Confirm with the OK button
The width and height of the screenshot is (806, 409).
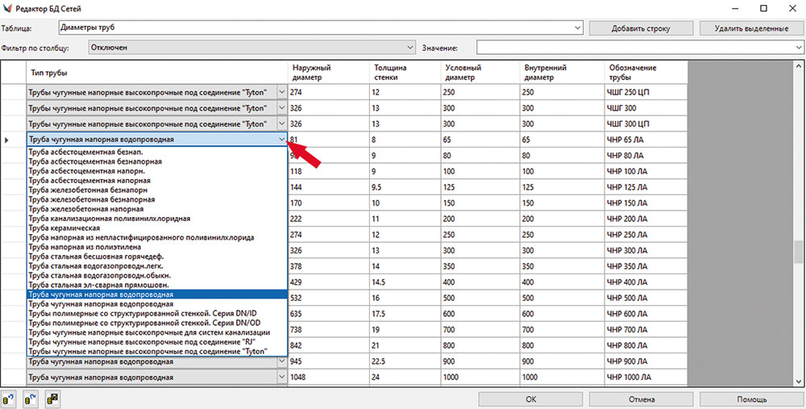coord(530,399)
